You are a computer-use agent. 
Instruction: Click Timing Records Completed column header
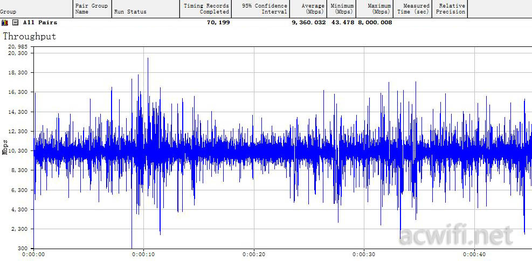tap(205, 9)
